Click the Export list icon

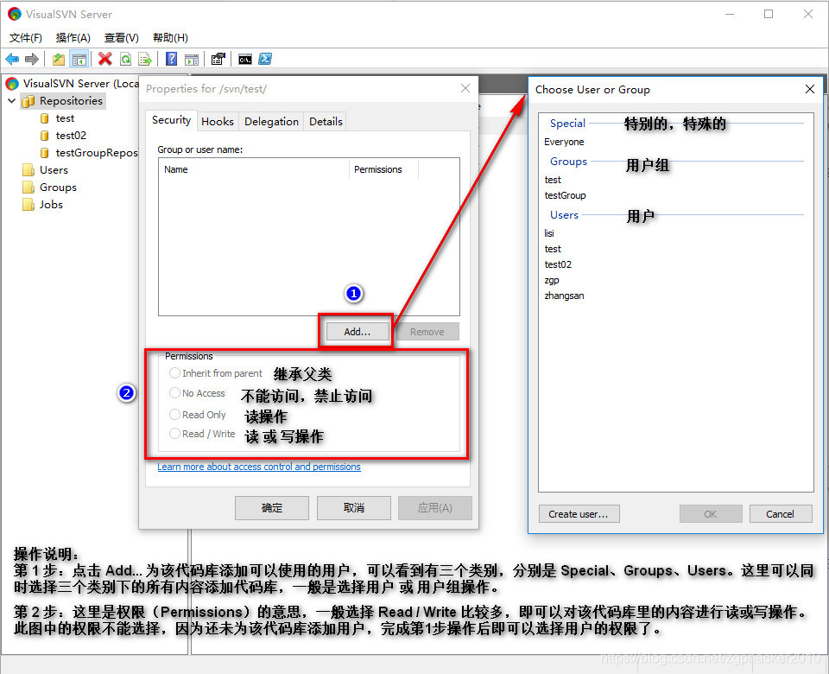click(x=145, y=60)
